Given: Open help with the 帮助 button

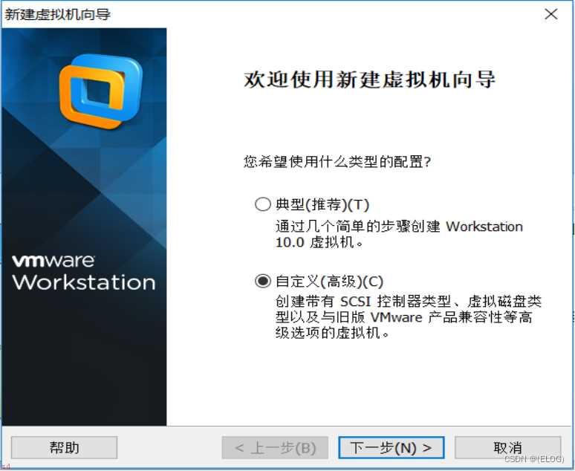Looking at the screenshot, I should click(64, 447).
